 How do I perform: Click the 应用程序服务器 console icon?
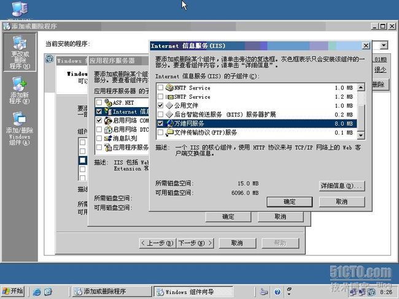pyautogui.click(x=108, y=147)
